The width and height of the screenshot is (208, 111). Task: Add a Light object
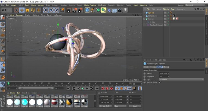click(x=126, y=10)
